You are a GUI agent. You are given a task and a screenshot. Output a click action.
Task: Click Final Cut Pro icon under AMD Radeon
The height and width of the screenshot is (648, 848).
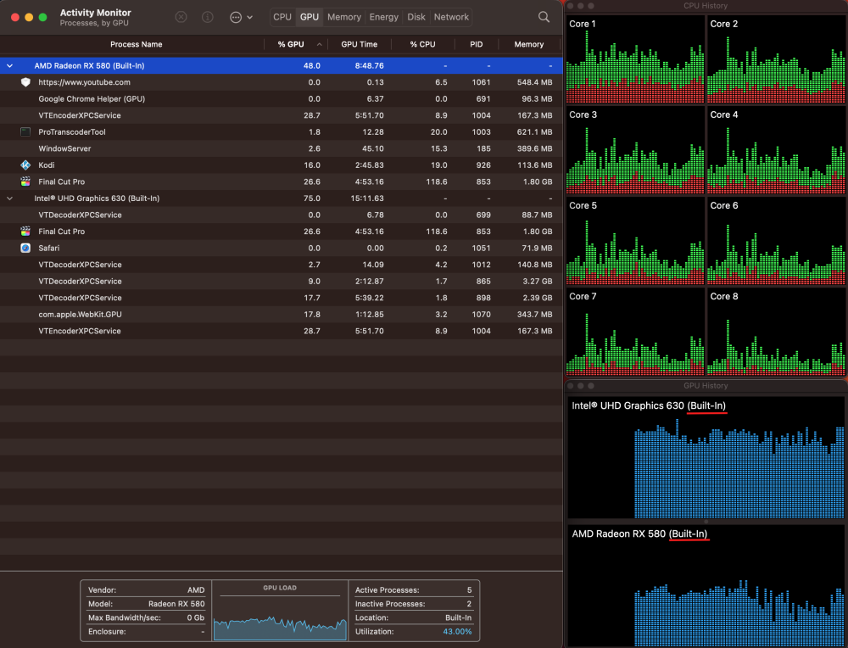click(x=25, y=182)
